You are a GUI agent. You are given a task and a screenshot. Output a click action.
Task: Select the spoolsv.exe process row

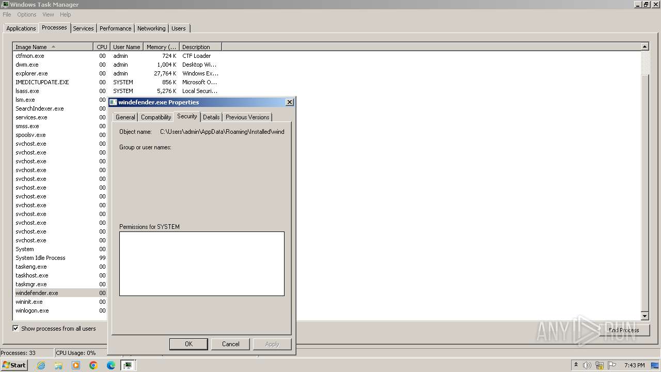pyautogui.click(x=60, y=135)
